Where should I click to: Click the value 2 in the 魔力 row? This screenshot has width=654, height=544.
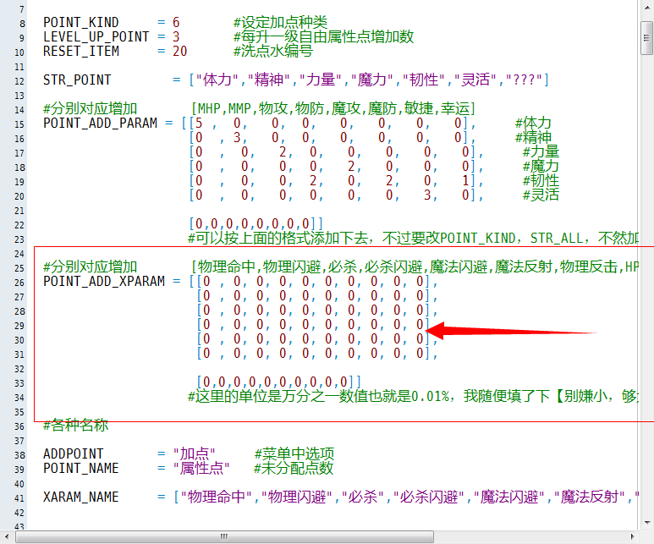351,167
